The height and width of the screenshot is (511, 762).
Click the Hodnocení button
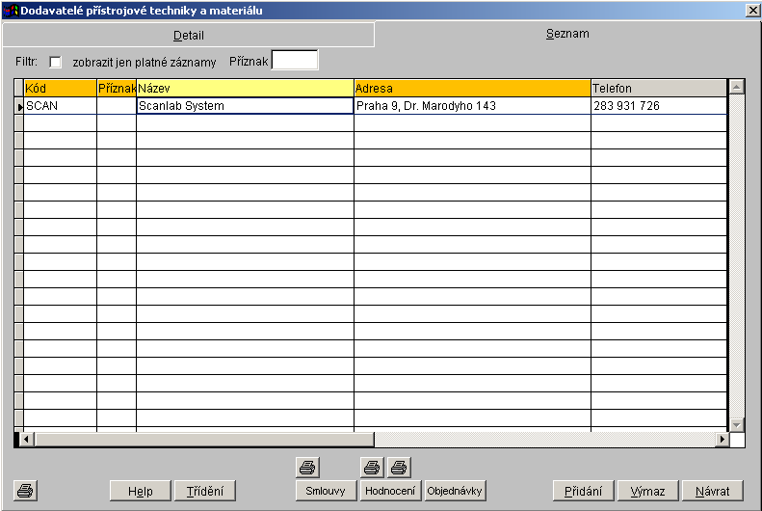[x=390, y=491]
